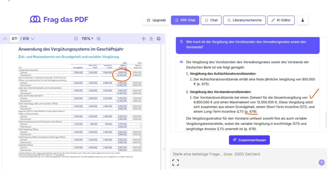
Task: Open the Upgrade option
Action: 156,20
